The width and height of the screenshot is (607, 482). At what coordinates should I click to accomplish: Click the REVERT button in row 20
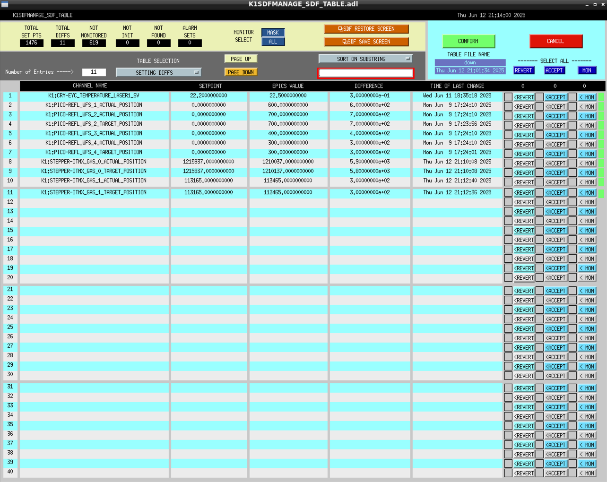(524, 277)
